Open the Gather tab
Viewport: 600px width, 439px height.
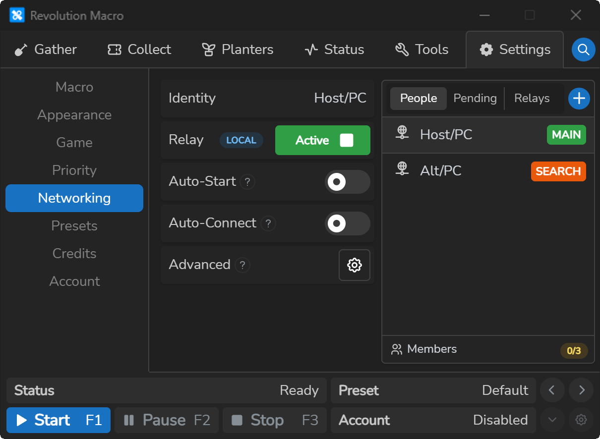point(46,50)
